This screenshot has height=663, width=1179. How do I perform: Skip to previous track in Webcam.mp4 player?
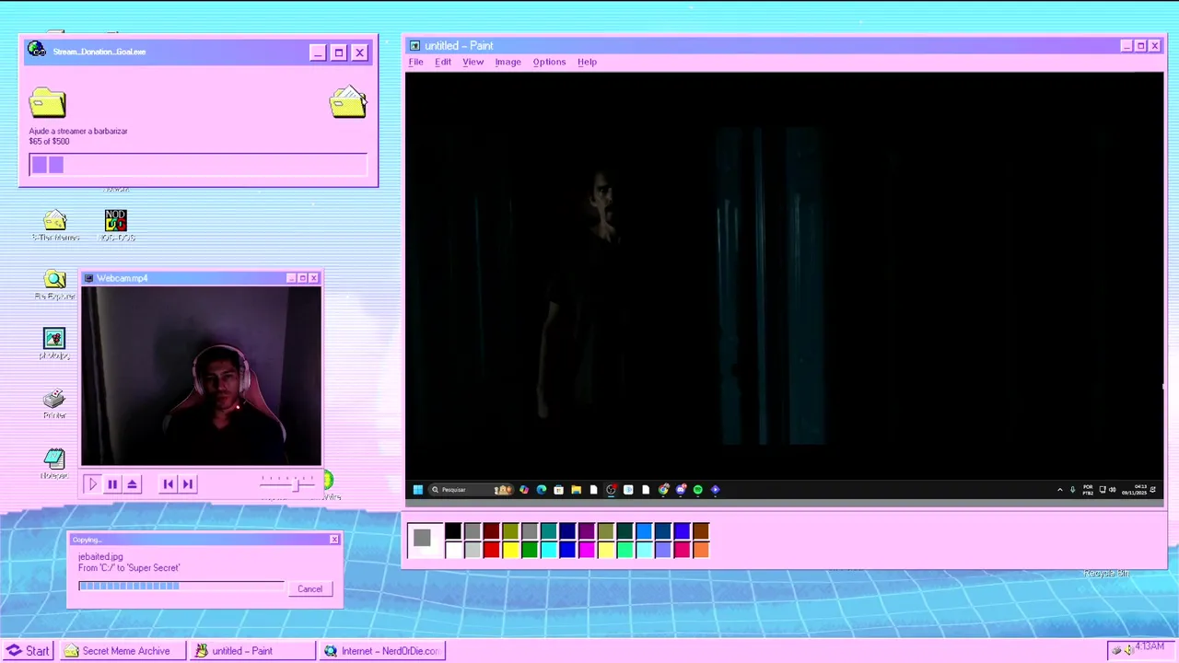coord(168,483)
